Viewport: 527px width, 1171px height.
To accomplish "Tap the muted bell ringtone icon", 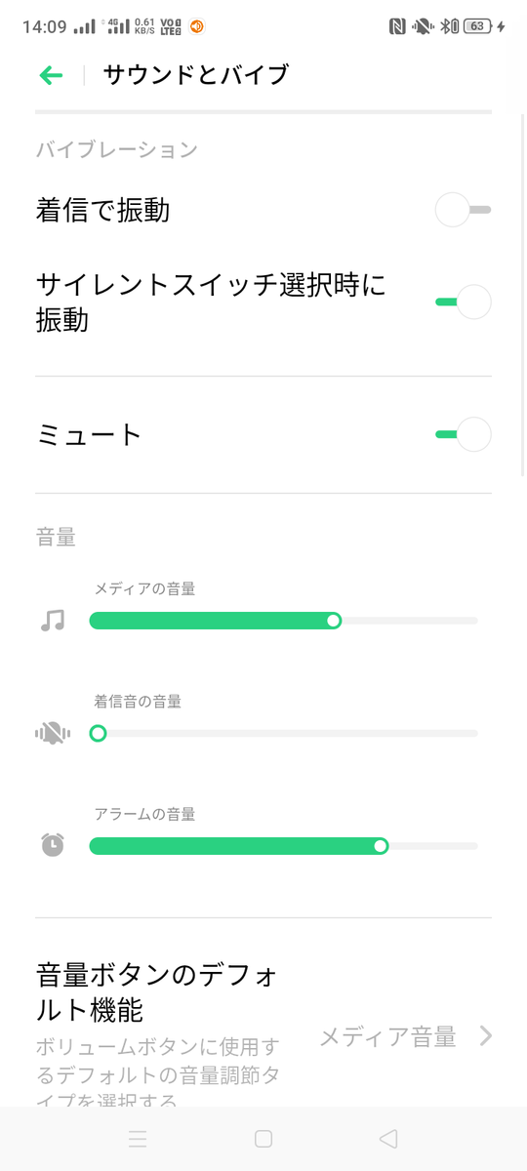I will pos(53,733).
